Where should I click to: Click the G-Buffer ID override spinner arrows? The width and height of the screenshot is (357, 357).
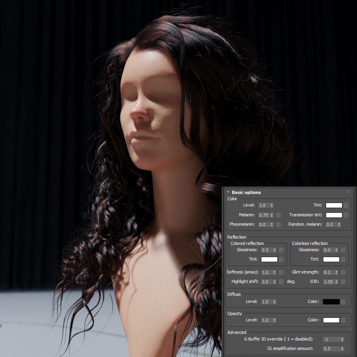[342, 340]
